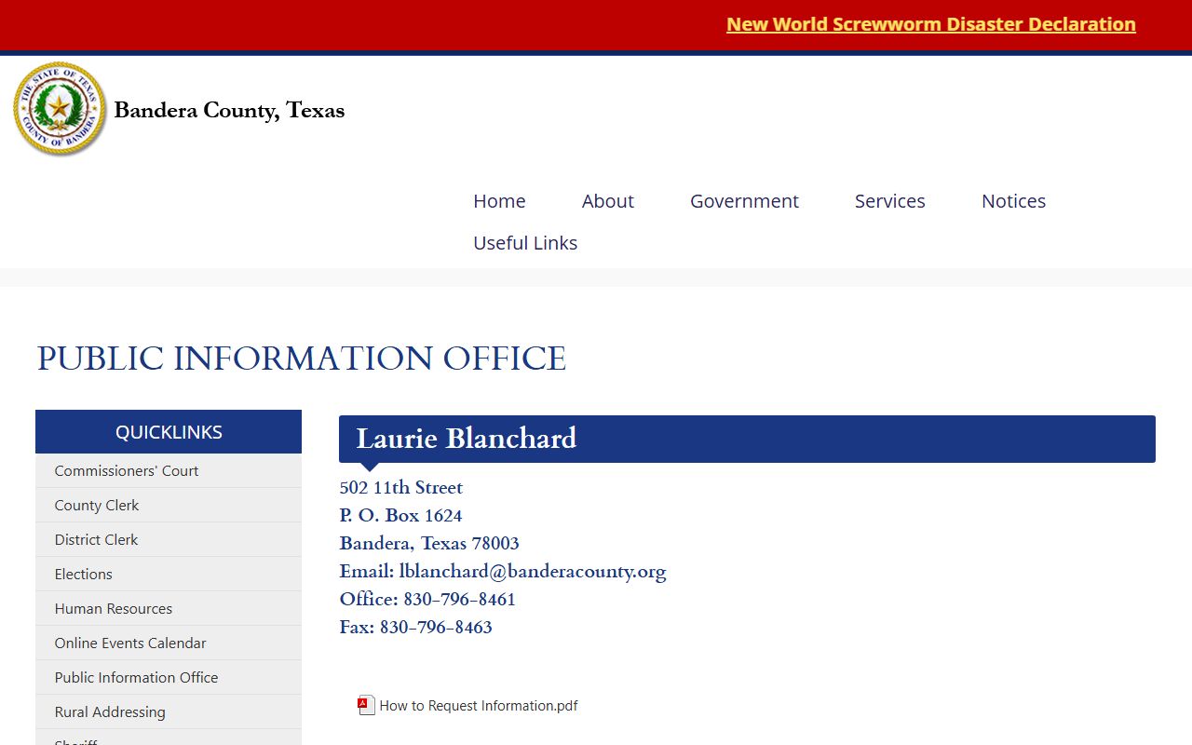Open the About menu
The width and height of the screenshot is (1192, 745).
click(608, 201)
